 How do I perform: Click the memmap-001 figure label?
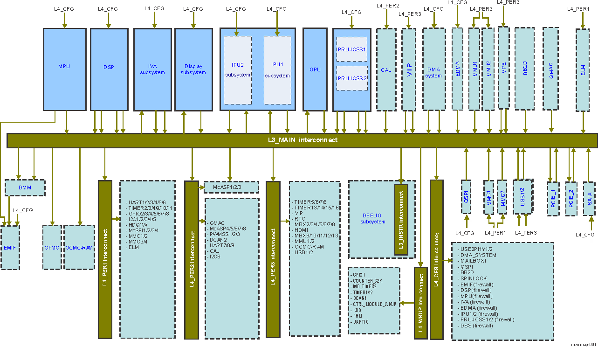584,344
